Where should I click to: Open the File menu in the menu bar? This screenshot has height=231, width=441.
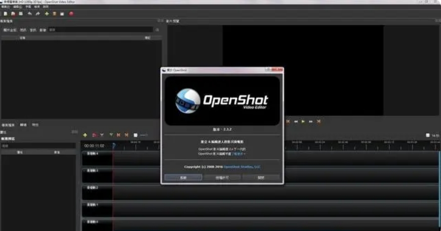(x=6, y=7)
